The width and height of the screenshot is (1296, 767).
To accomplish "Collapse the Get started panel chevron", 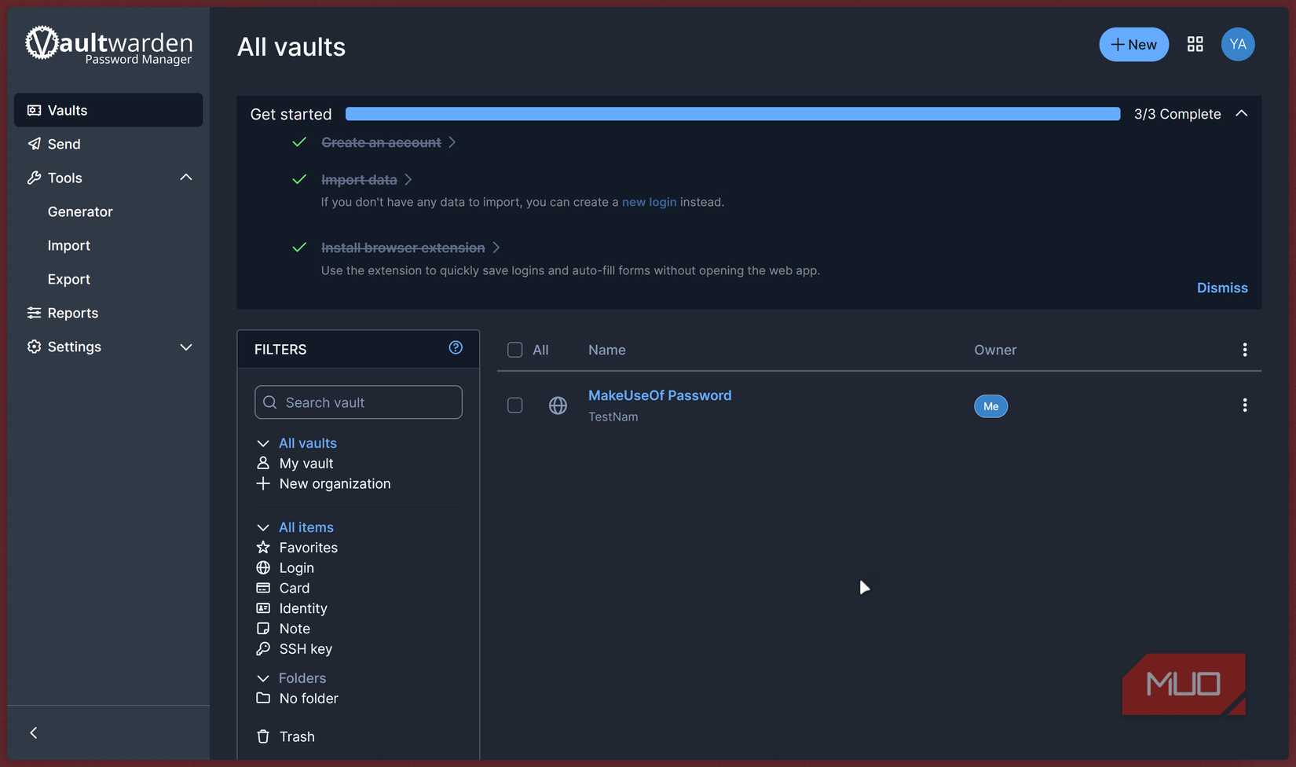I will click(1241, 113).
